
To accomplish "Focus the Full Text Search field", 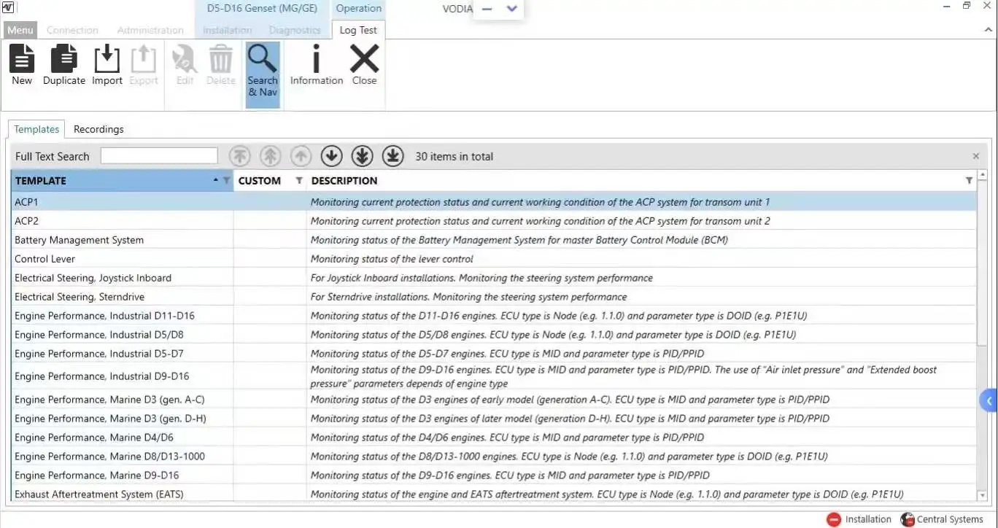I will pyautogui.click(x=159, y=155).
